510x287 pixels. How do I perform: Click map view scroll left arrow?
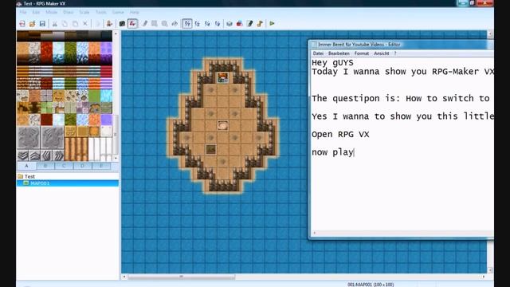point(124,277)
